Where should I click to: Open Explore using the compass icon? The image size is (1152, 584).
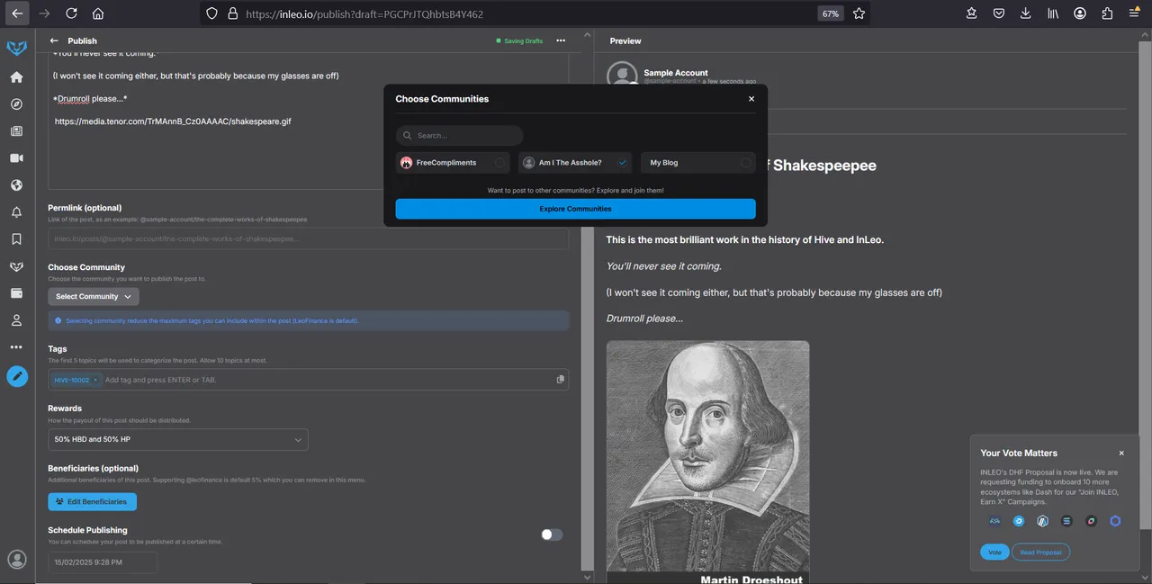click(16, 104)
